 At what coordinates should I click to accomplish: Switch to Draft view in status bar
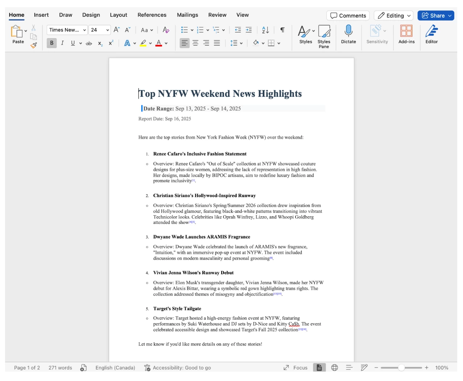pos(364,368)
